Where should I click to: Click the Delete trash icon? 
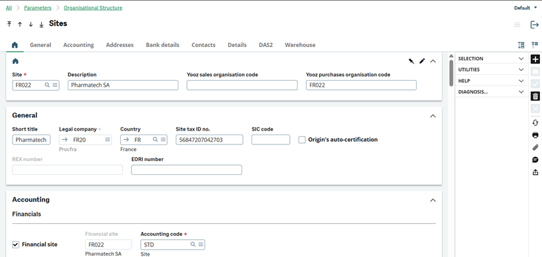(535, 96)
